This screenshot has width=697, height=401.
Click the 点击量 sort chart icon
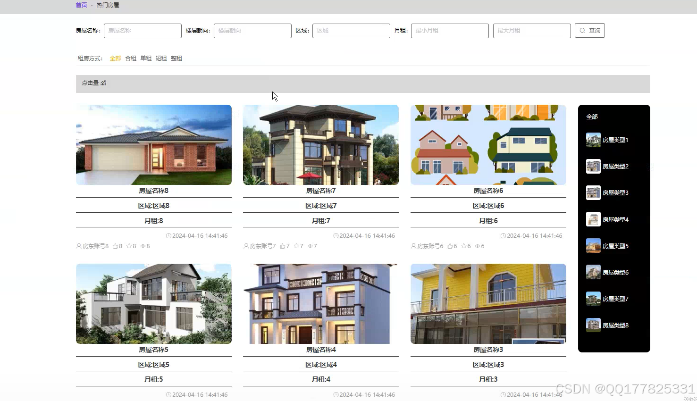click(x=103, y=83)
